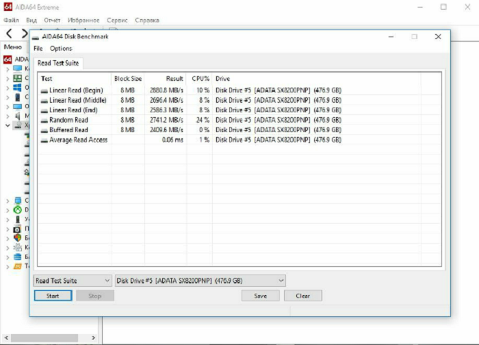
Task: Start the benchmark with the Start button
Action: [53, 296]
